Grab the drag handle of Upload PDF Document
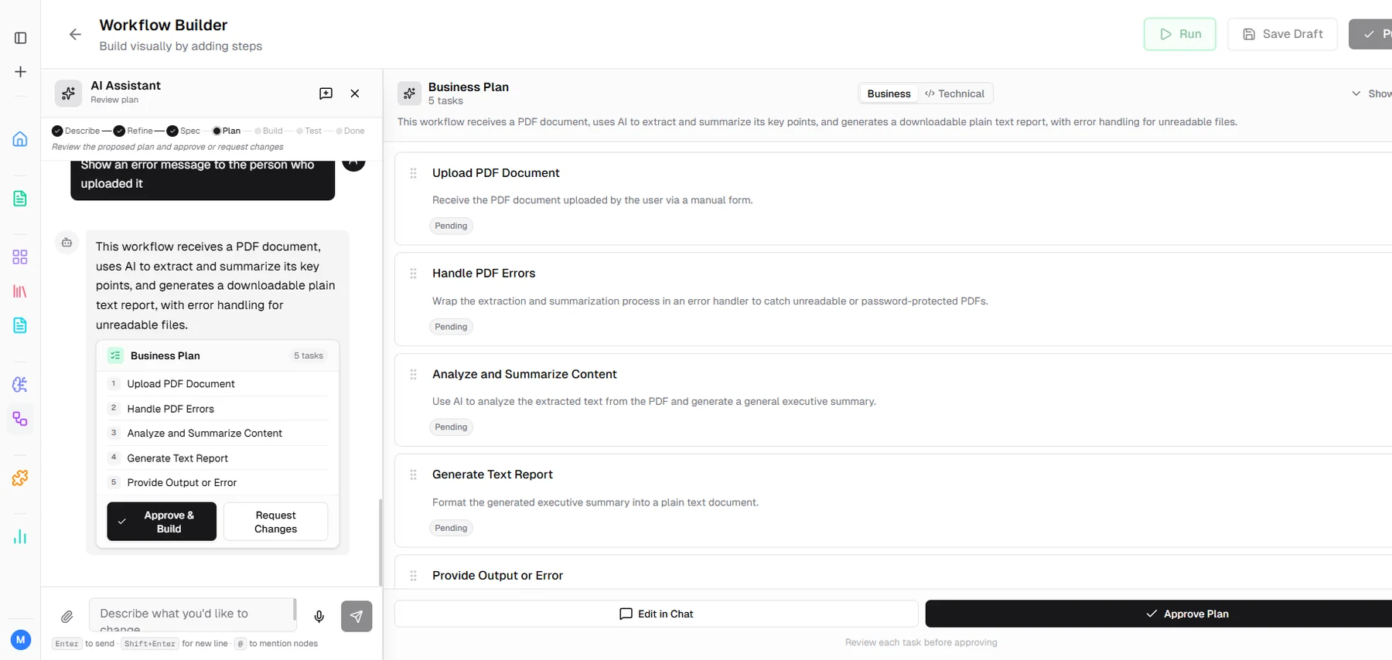The height and width of the screenshot is (660, 1392). point(414,173)
